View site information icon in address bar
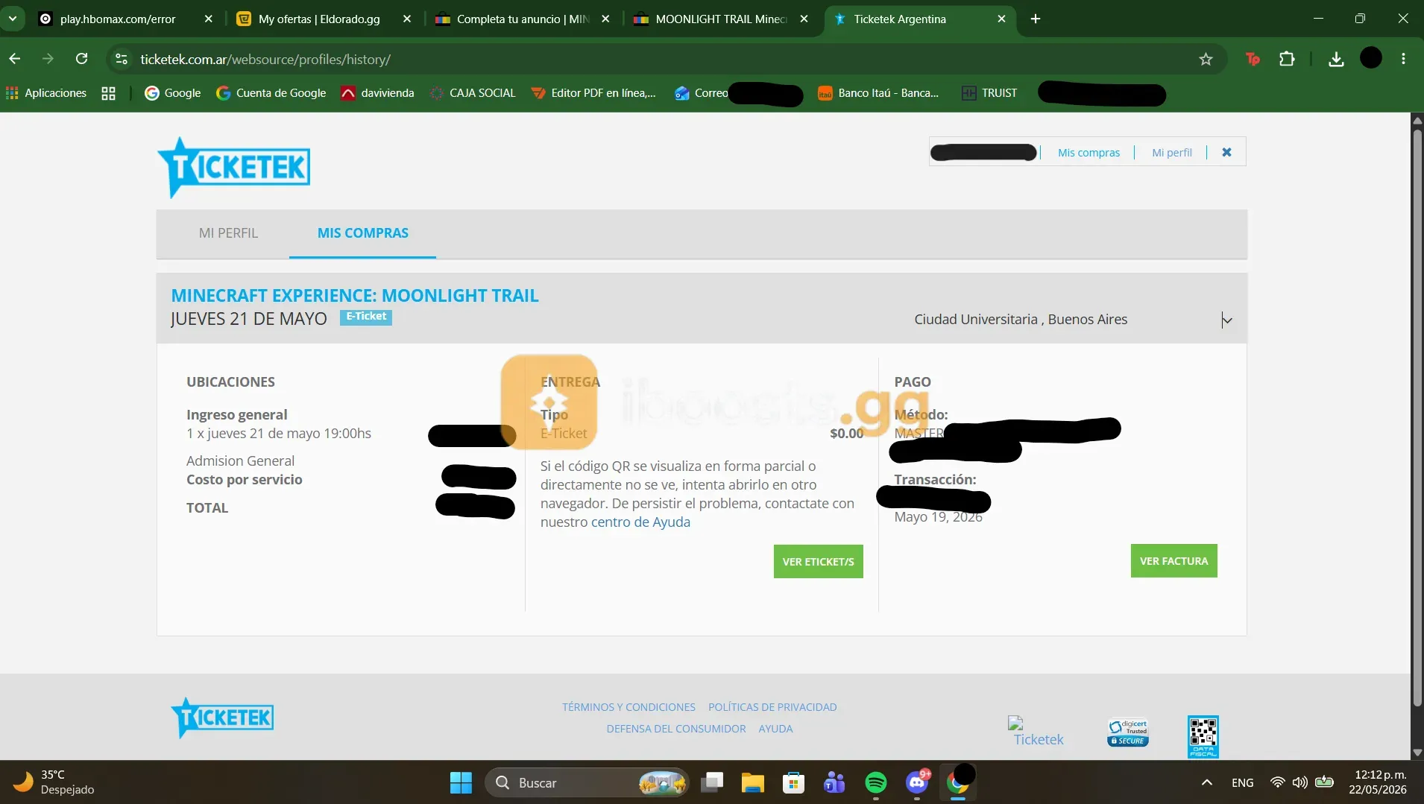The image size is (1424, 804). point(122,59)
